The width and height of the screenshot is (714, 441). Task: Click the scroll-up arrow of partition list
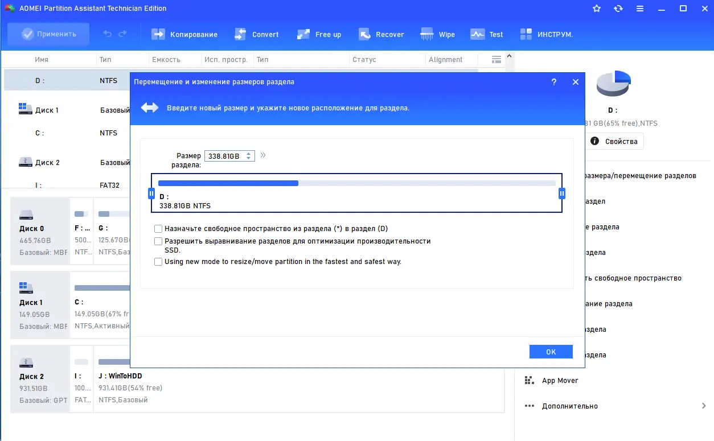click(510, 56)
